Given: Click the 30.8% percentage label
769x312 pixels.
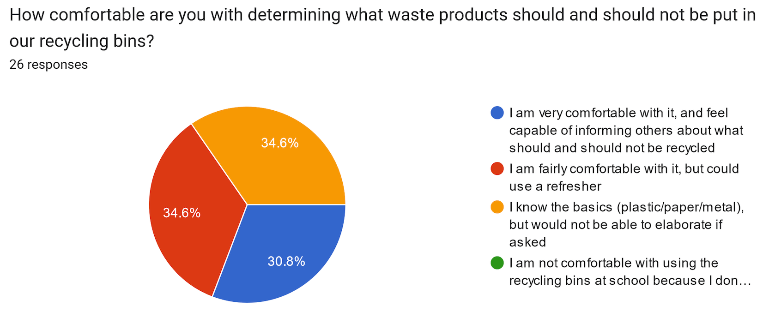Looking at the screenshot, I should [286, 262].
